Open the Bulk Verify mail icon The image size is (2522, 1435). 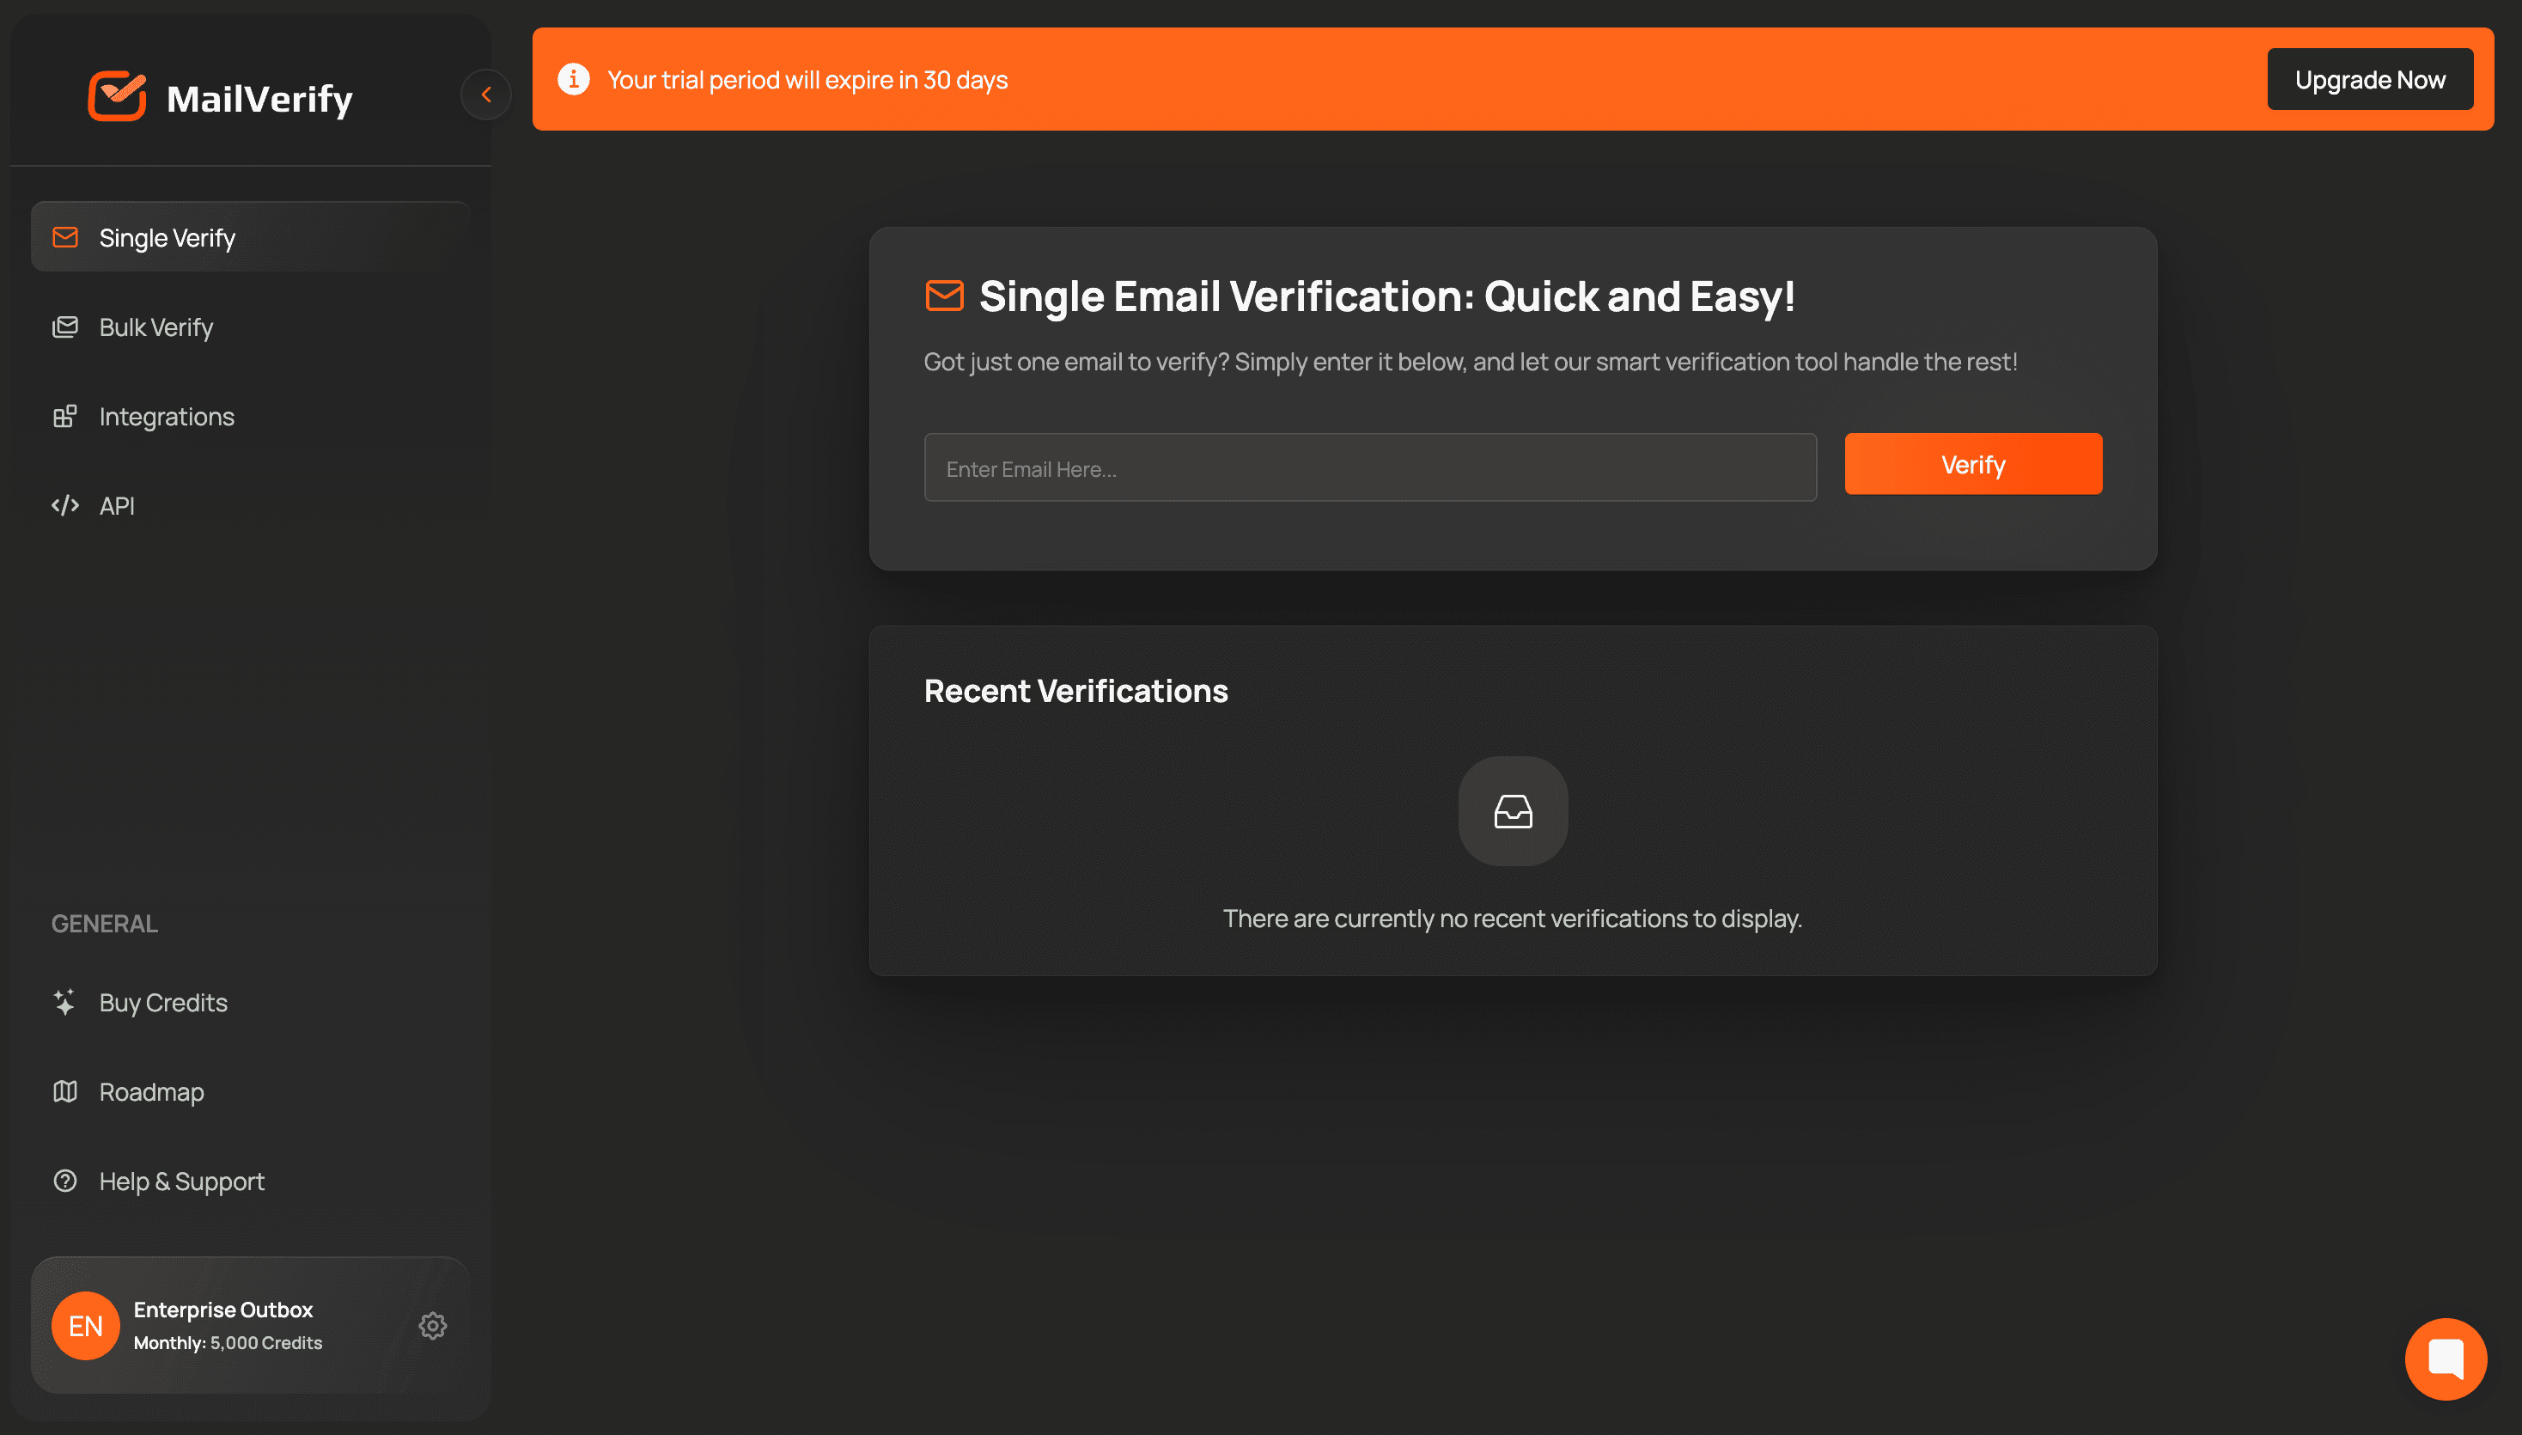[64, 327]
